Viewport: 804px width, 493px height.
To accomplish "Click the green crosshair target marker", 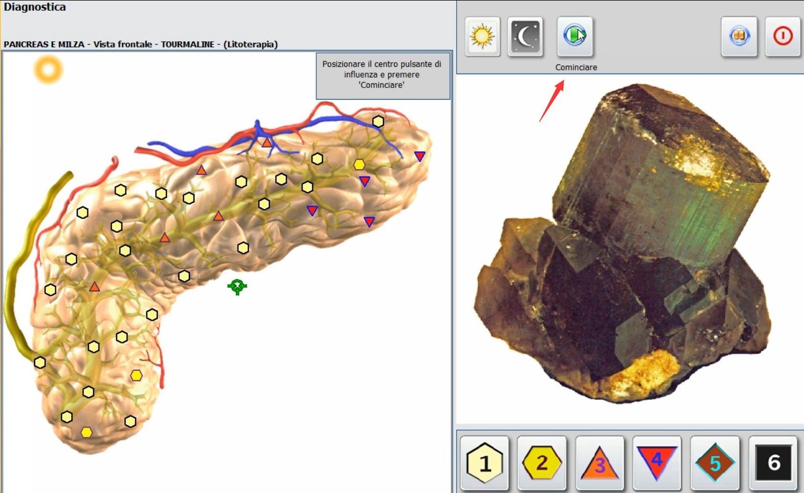I will point(237,287).
